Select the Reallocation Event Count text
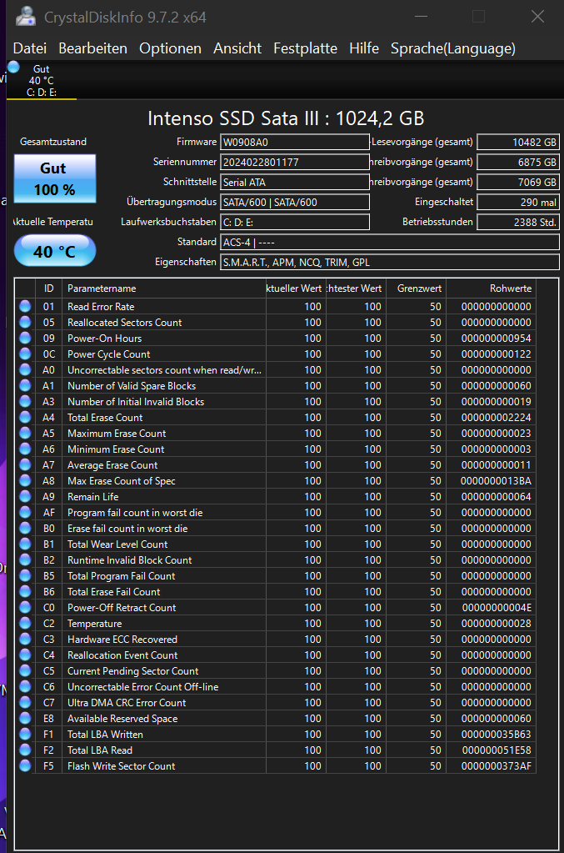The image size is (564, 853). (122, 655)
